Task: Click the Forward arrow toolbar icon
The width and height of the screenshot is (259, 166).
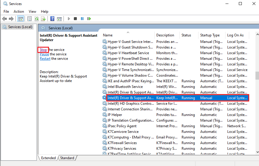Action: coord(11,19)
